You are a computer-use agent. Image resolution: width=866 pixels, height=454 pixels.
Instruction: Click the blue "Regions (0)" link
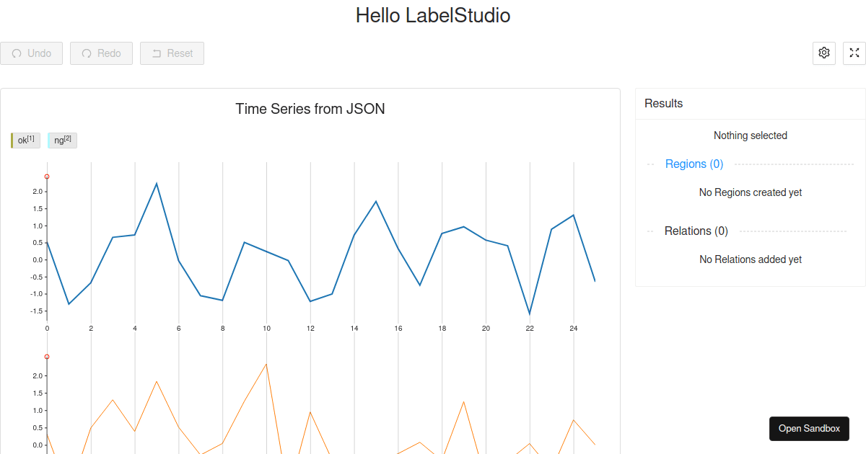(694, 164)
